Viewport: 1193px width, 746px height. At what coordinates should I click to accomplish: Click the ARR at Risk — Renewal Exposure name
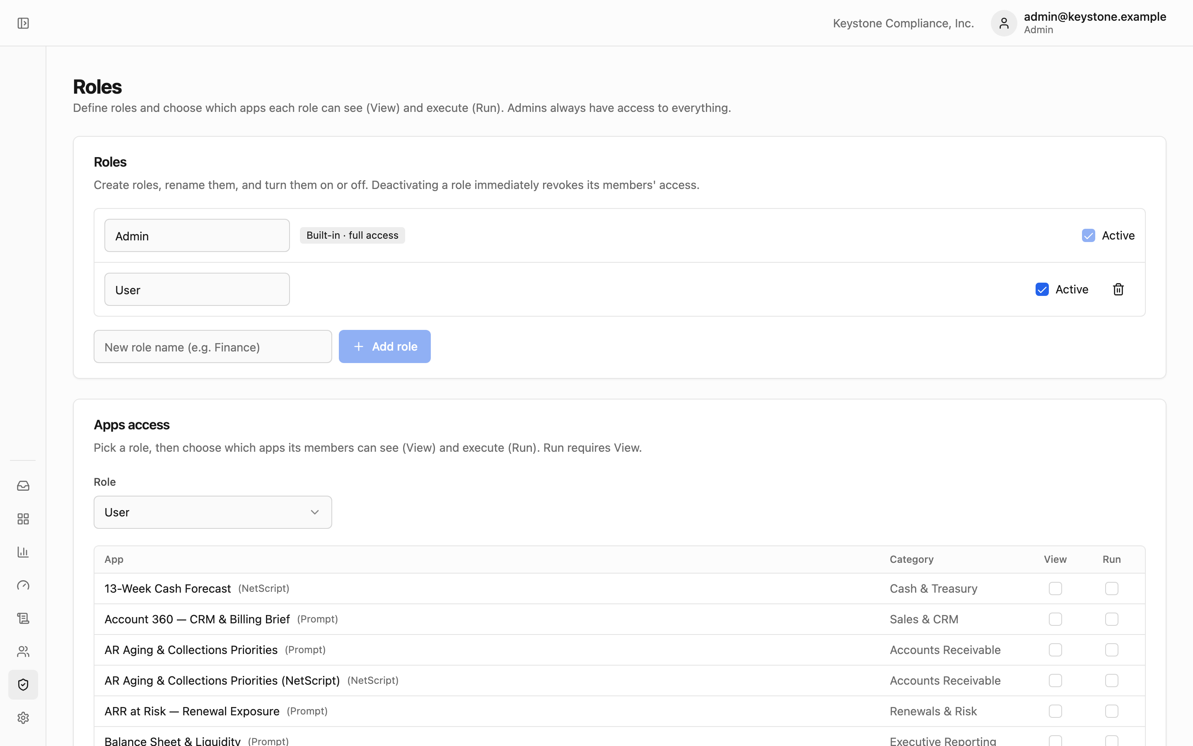[192, 711]
